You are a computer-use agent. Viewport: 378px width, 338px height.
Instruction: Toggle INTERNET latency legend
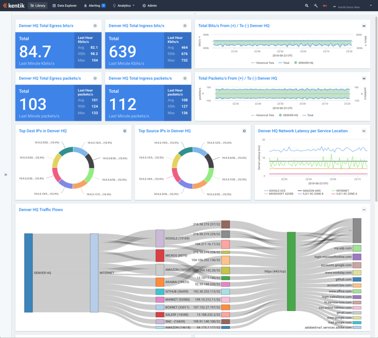click(340, 190)
